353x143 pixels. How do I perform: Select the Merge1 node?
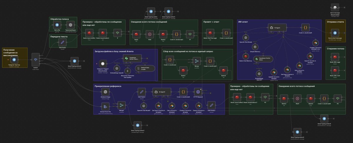tap(121, 105)
